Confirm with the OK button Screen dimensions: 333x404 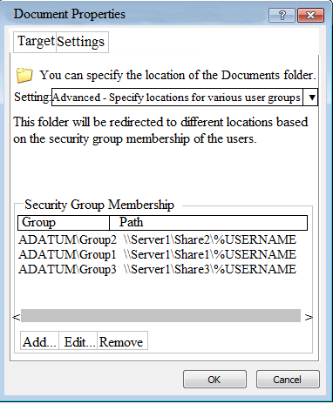[214, 379]
